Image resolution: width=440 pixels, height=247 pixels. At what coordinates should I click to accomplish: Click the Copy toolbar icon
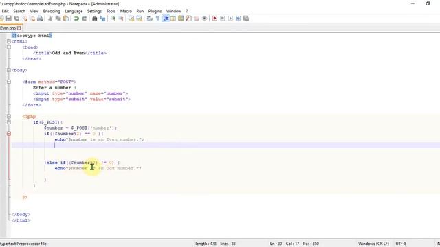pyautogui.click(x=58, y=19)
